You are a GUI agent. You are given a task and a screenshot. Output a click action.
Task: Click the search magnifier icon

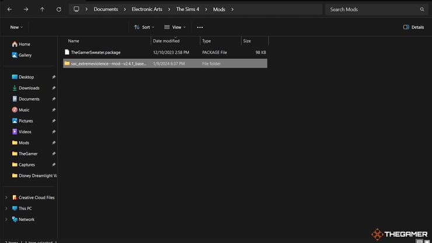click(x=422, y=9)
